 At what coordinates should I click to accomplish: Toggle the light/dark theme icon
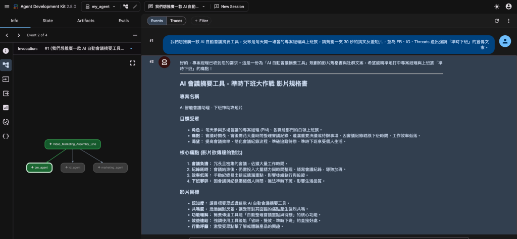(497, 7)
